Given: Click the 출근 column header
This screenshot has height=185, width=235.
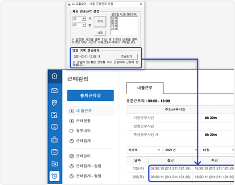Looking at the screenshot, I should 171,160.
